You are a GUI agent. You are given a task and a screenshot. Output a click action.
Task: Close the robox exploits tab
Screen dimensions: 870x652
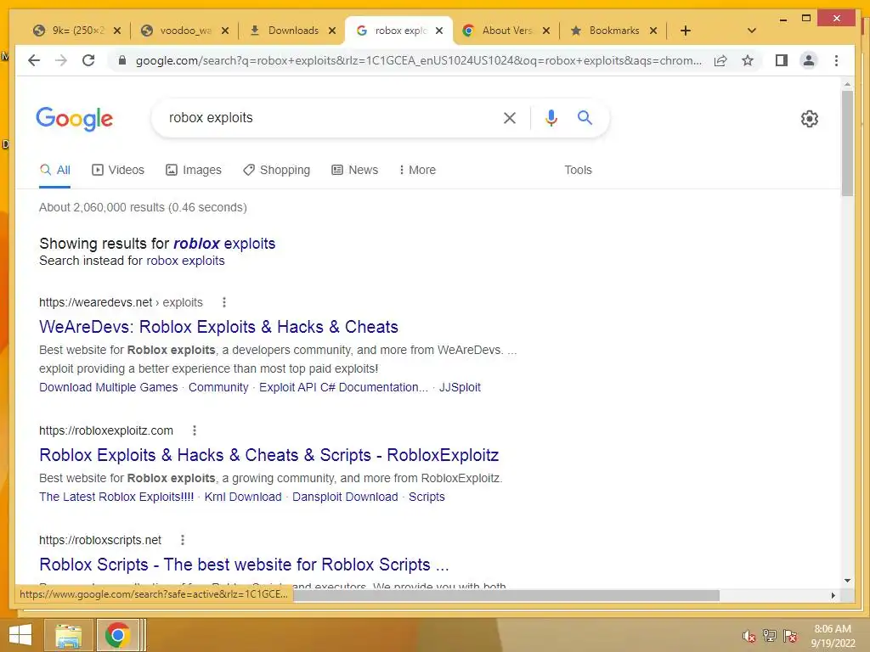click(439, 31)
